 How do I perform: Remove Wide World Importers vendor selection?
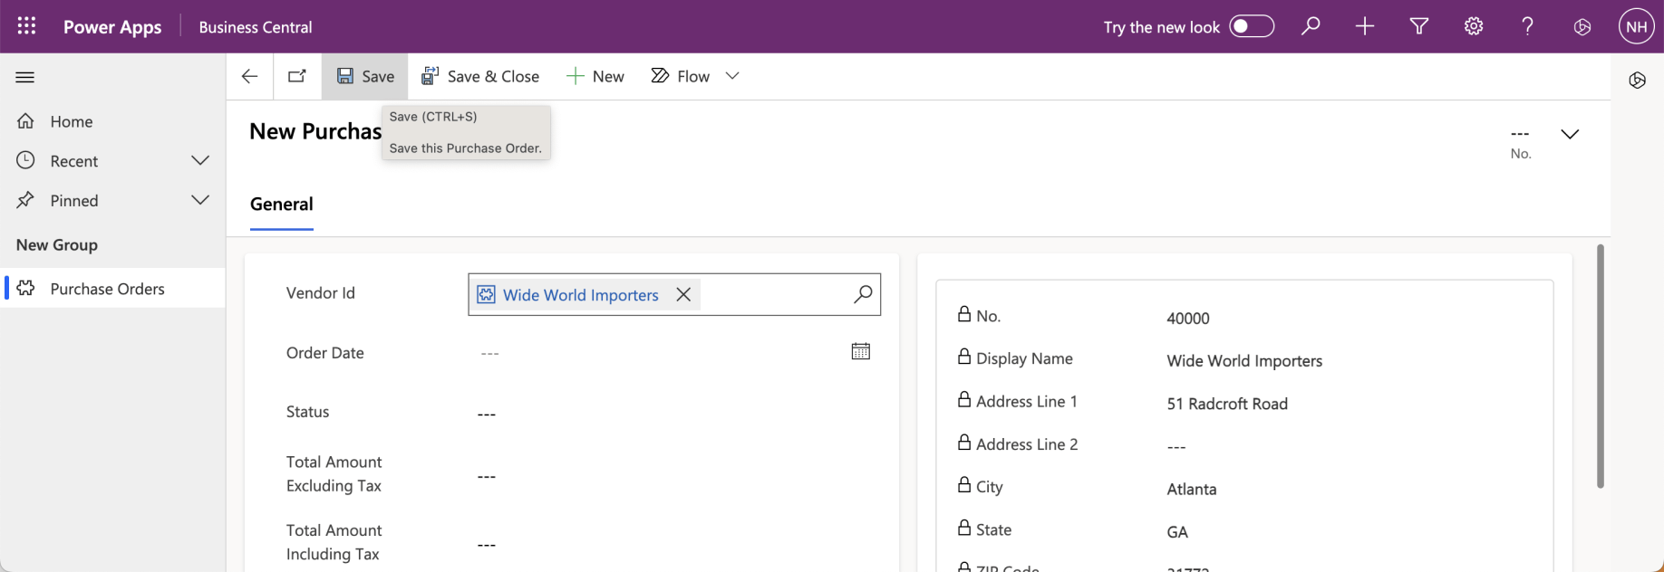click(x=683, y=294)
